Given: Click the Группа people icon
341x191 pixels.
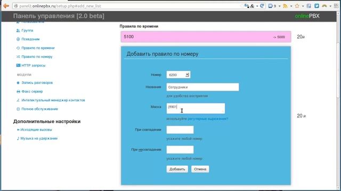Looking at the screenshot, I should click(x=18, y=31).
